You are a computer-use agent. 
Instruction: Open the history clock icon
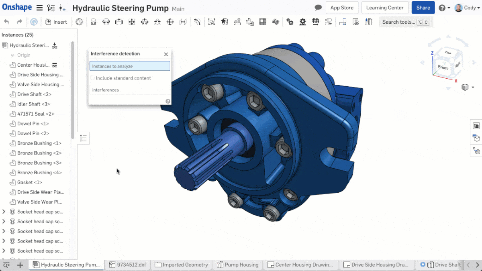tap(79, 22)
